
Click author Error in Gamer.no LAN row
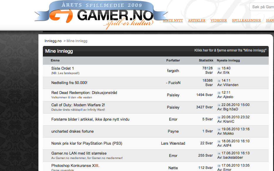click(x=173, y=156)
